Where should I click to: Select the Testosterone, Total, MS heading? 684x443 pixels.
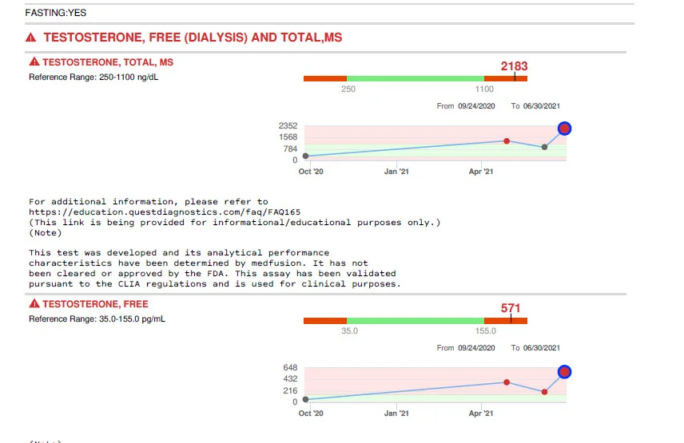pyautogui.click(x=107, y=62)
